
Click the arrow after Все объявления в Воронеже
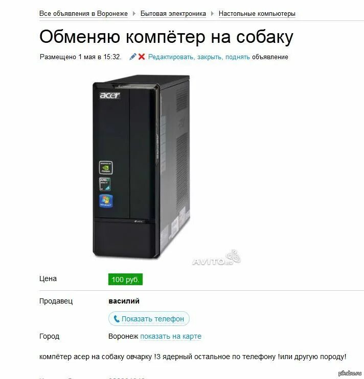(x=134, y=14)
